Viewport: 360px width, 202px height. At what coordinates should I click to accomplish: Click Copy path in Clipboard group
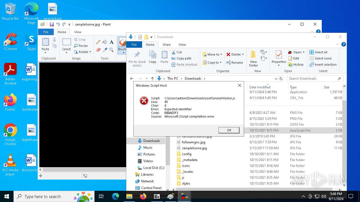tap(181, 58)
